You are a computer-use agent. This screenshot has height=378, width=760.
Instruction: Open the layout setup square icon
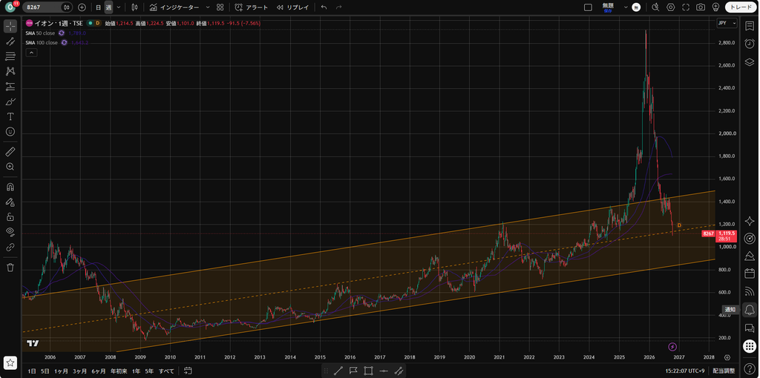coord(588,7)
